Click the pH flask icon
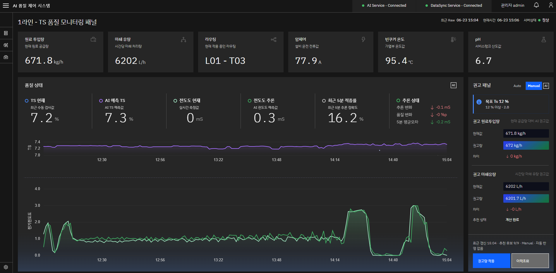The image size is (556, 273). click(544, 40)
